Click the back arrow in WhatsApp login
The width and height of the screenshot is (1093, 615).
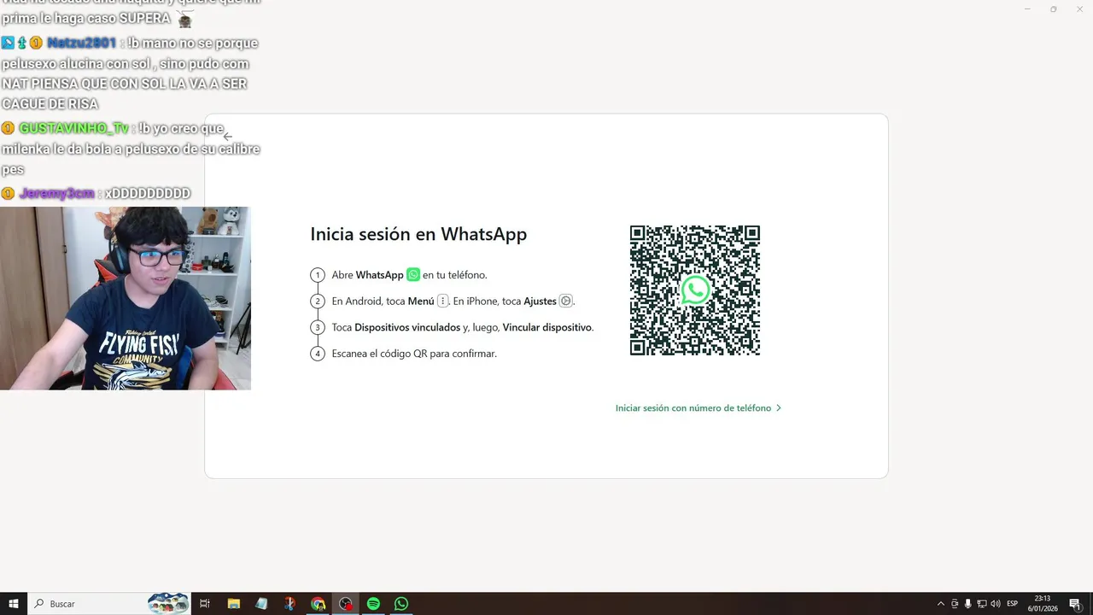click(x=227, y=137)
